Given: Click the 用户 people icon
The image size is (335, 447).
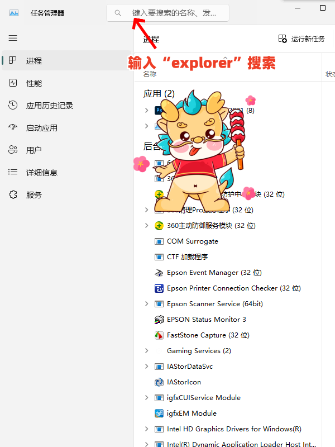Looking at the screenshot, I should 13,150.
